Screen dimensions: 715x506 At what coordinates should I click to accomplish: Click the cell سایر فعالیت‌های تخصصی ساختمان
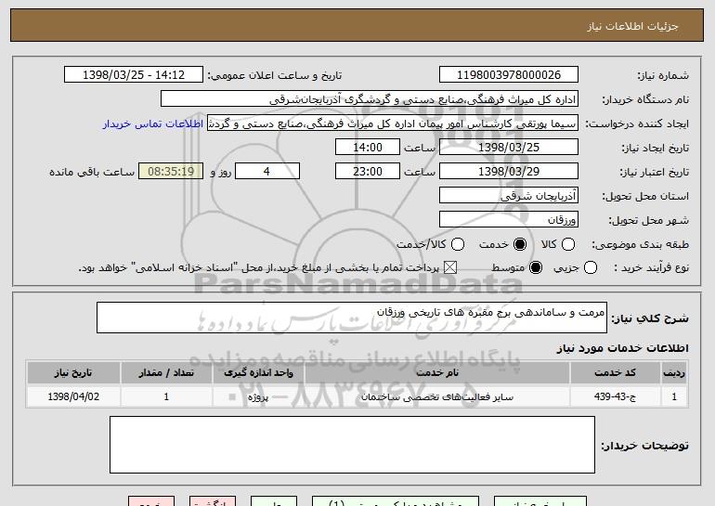(x=436, y=396)
